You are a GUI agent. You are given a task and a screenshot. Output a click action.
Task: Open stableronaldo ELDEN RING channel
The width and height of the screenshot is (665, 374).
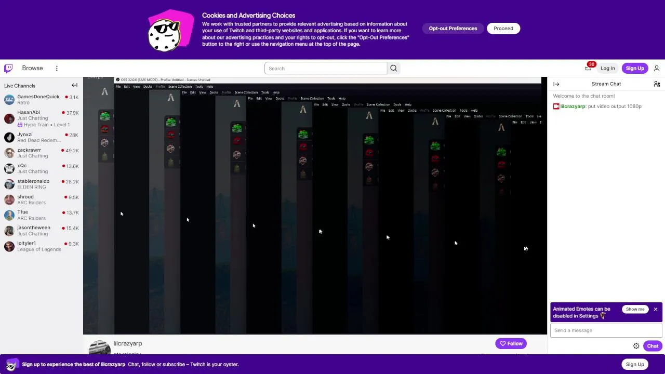tap(42, 184)
